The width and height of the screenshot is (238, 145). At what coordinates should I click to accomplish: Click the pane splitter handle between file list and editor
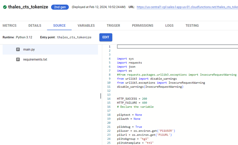[101, 96]
